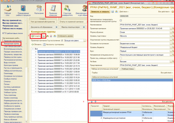Viewport: 175px width, 123px height.
Task: Close the Документы об образовании tab
Action: click(57, 27)
